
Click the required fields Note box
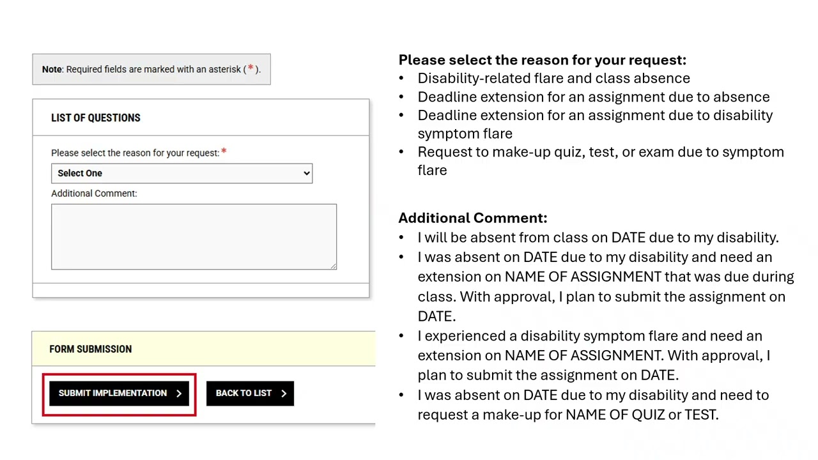coord(151,69)
